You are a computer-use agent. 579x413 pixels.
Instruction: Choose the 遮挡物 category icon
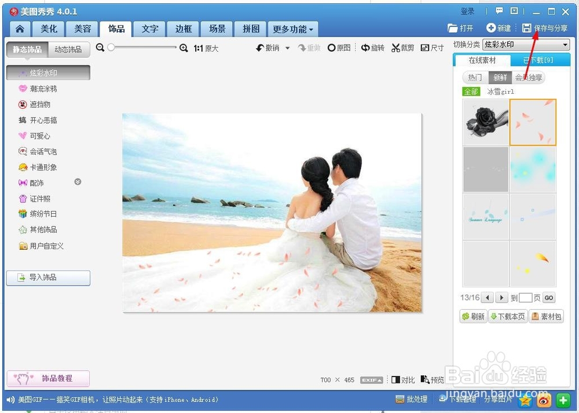pos(23,104)
